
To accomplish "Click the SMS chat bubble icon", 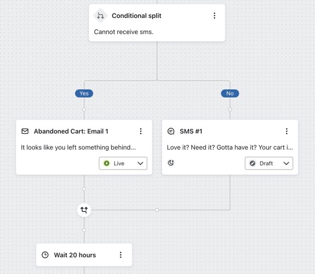I will [x=171, y=131].
